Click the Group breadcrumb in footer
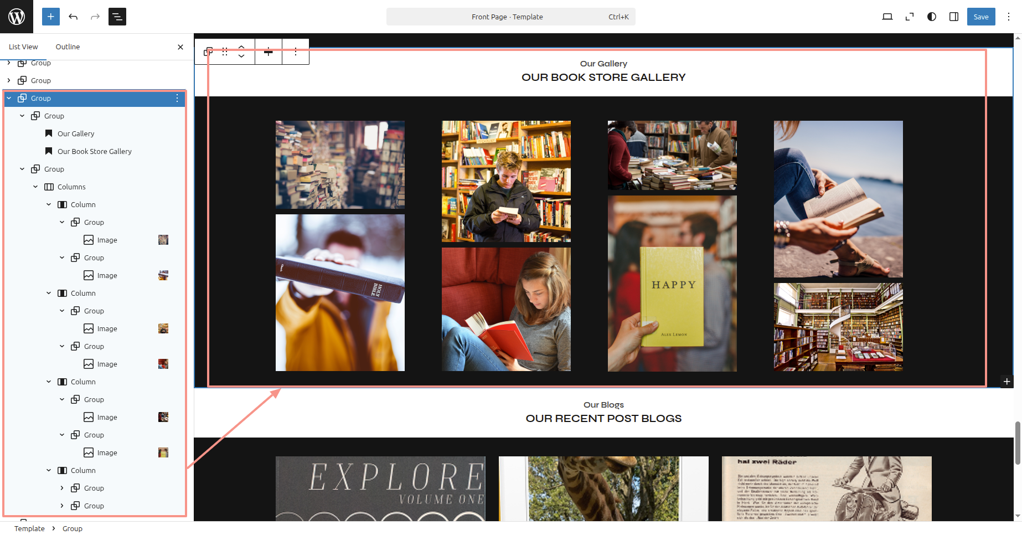1022x535 pixels. click(73, 528)
